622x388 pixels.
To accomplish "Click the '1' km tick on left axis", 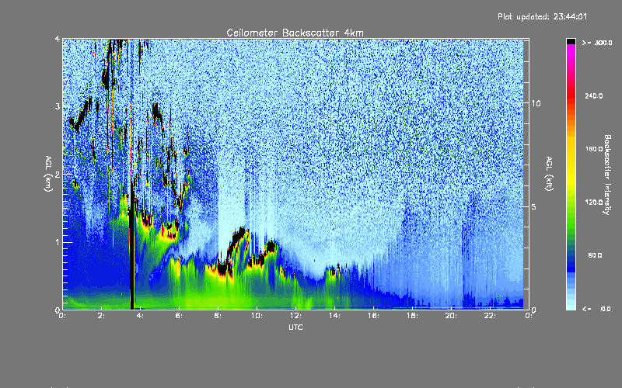I will pyautogui.click(x=58, y=242).
